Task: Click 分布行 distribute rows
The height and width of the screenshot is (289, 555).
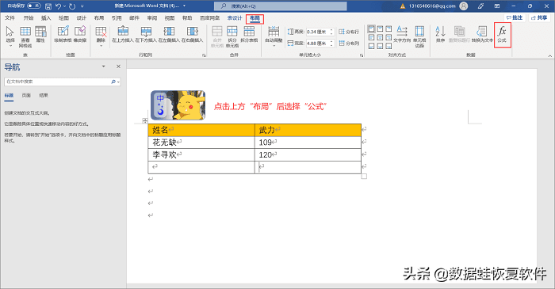Action: tap(349, 32)
